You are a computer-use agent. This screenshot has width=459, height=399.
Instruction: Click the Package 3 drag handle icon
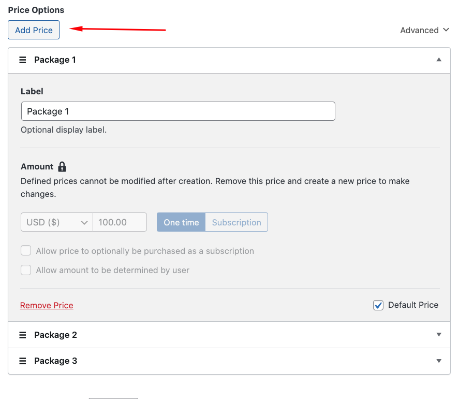pyautogui.click(x=22, y=361)
